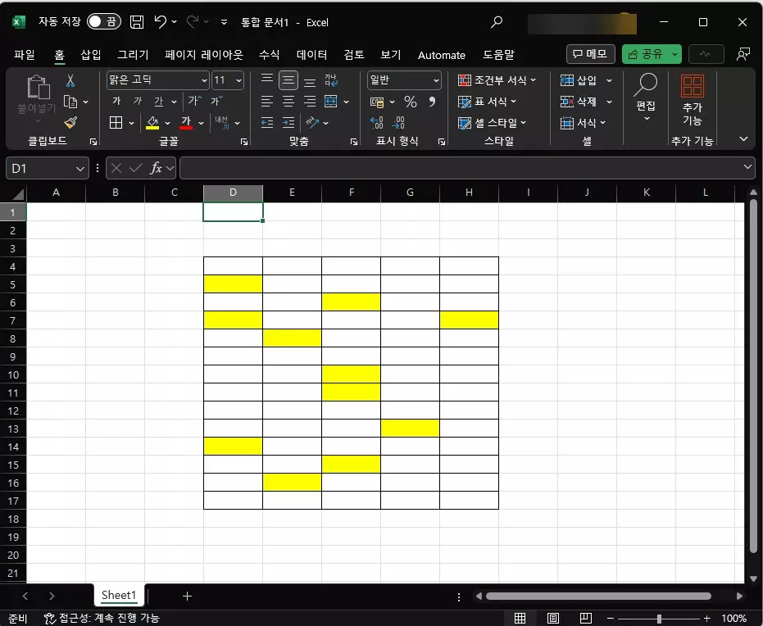Viewport: 763px width, 626px height.
Task: Open the Editing (편집) magnifier group
Action: tap(646, 97)
